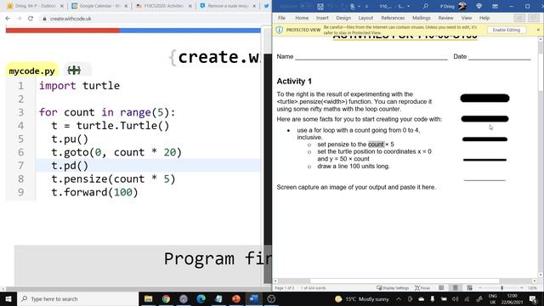
Task: Click the zoom out minus button
Action: pos(480,288)
